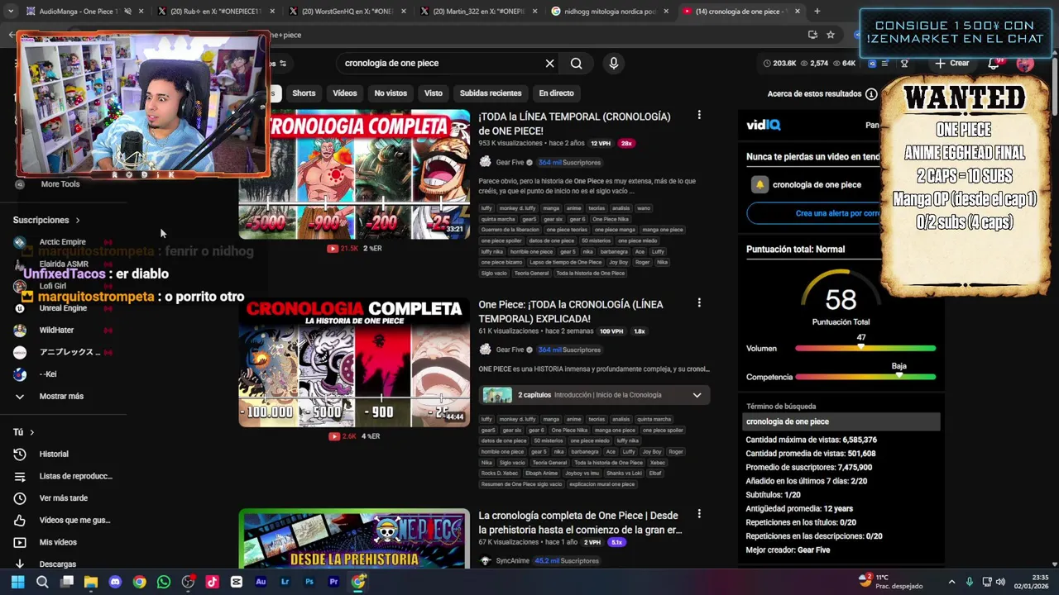Toggle the Visto filter chip

[x=434, y=93]
